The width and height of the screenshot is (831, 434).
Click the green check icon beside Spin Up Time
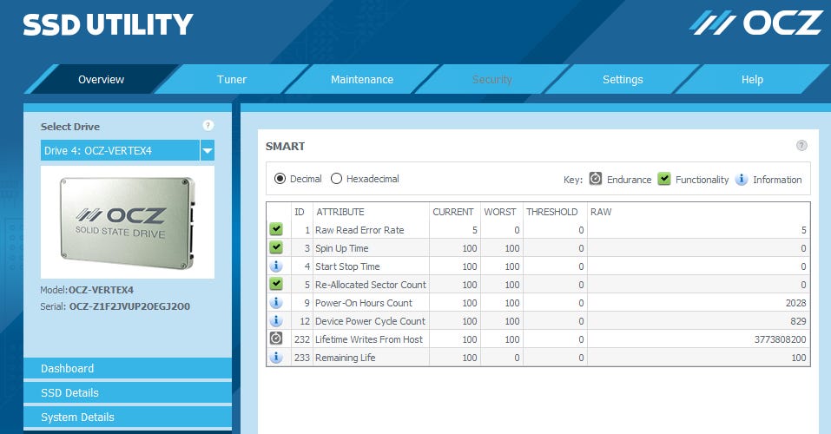pyautogui.click(x=276, y=248)
